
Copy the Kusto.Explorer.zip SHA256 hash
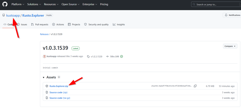tap(195, 86)
